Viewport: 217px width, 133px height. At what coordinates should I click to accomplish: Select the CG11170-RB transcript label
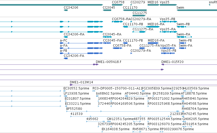(x=133, y=24)
